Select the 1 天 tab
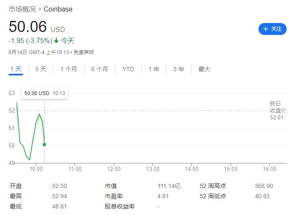This screenshot has height=214, width=299. [16, 69]
